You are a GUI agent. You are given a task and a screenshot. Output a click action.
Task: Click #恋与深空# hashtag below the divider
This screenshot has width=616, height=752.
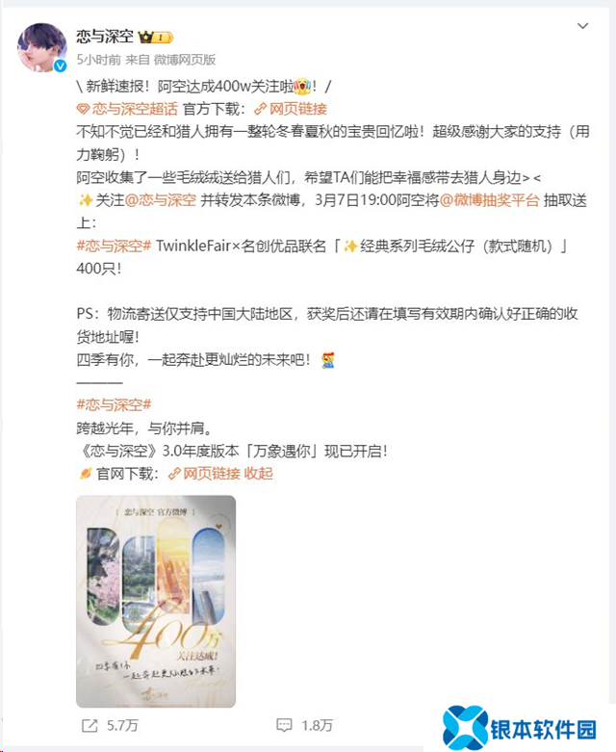click(115, 404)
